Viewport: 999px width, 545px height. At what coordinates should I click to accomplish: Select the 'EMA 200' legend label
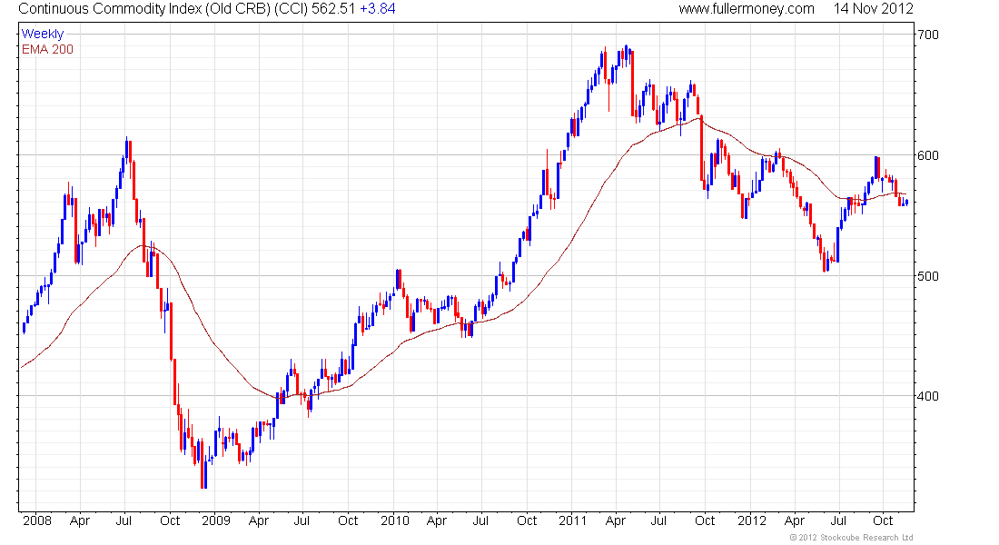point(48,49)
